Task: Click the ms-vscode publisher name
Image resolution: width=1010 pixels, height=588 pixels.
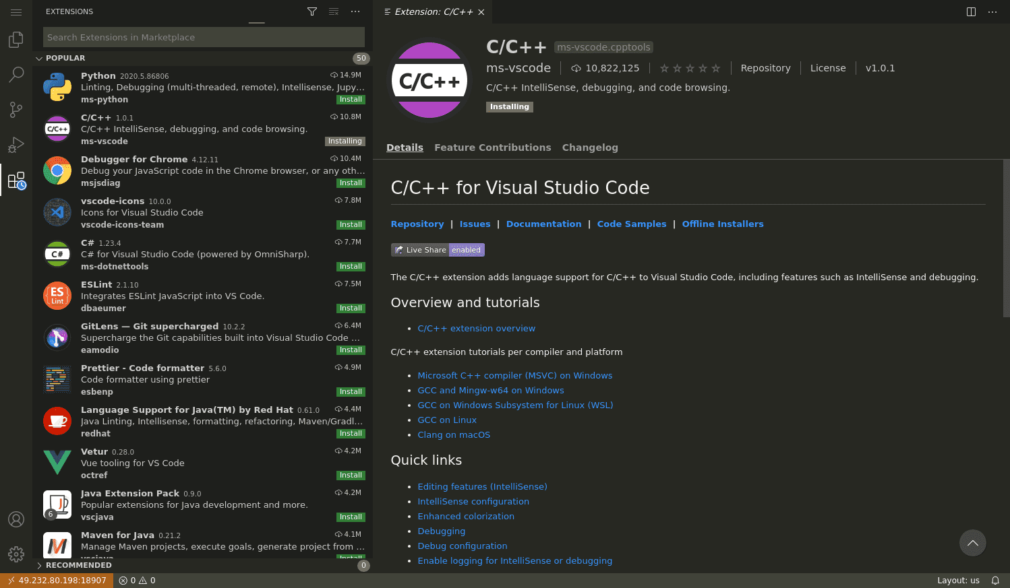Action: click(518, 68)
